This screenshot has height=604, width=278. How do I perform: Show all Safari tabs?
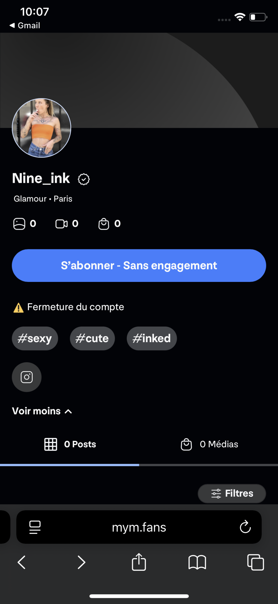255,562
